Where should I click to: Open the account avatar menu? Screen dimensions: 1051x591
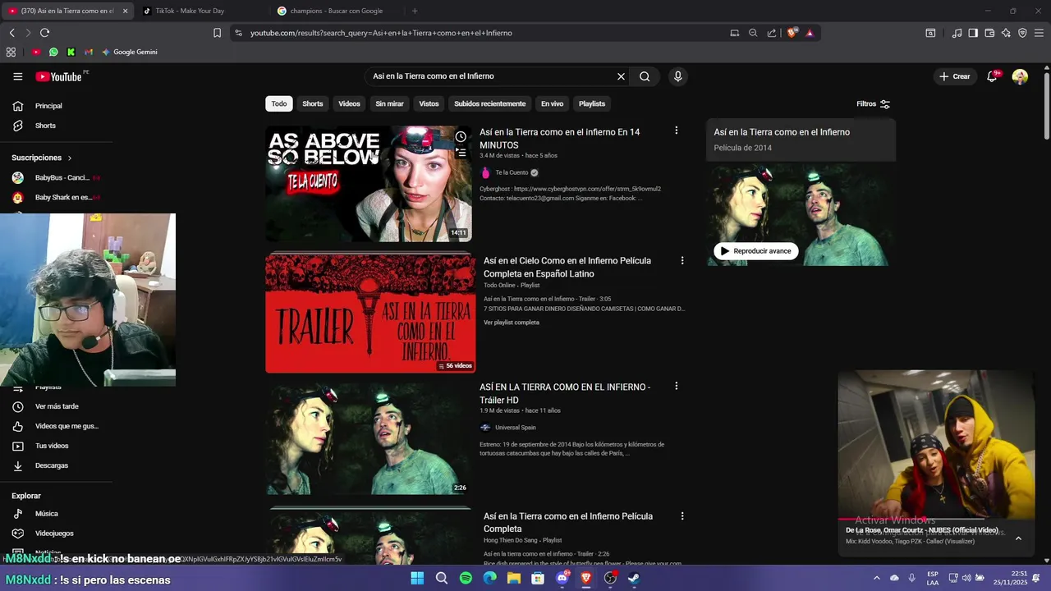click(x=1020, y=76)
